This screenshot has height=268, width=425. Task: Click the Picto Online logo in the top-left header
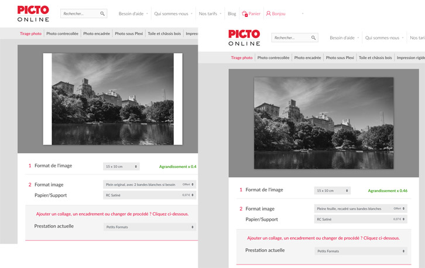[33, 13]
